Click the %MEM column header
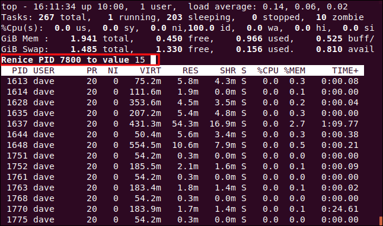Viewport: 383px width, 226px height. [295, 70]
